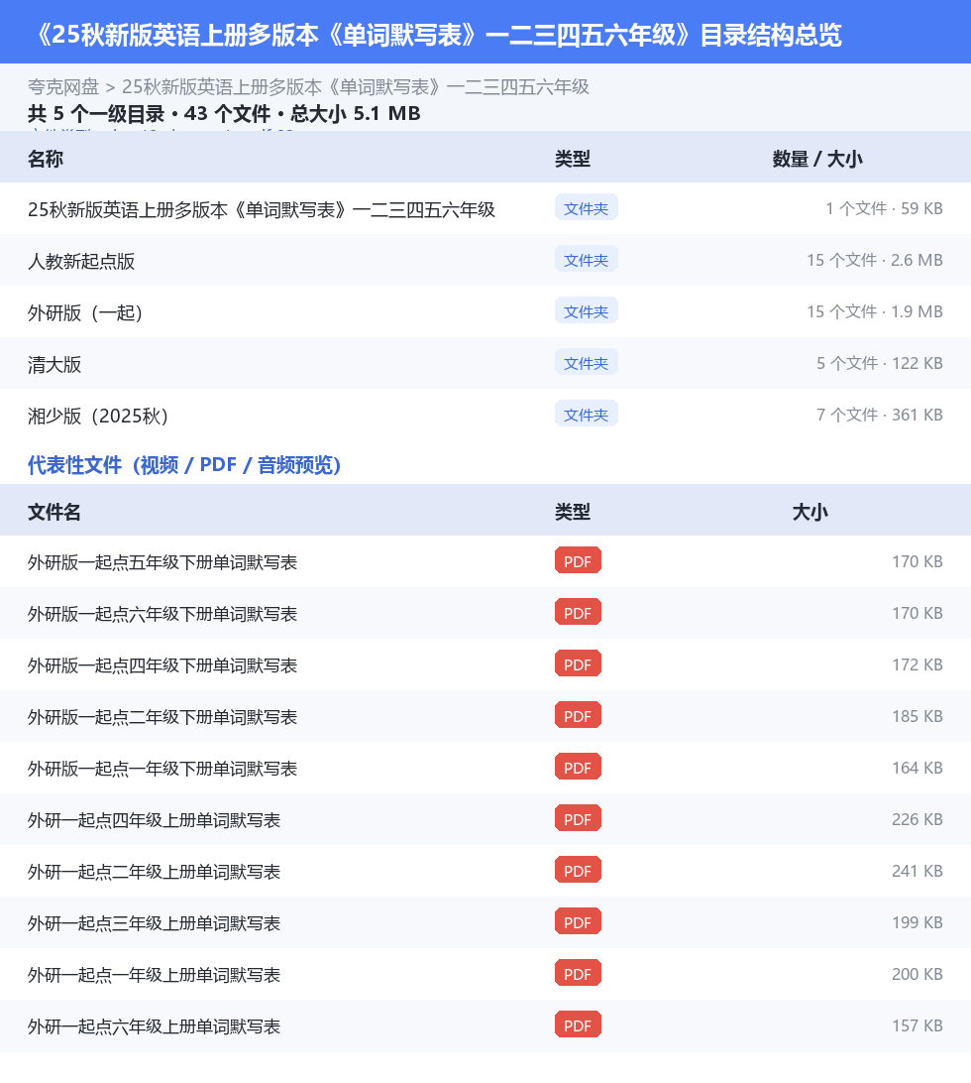Click PDF badge for 一年级下册 file
971x1083 pixels.
578,768
